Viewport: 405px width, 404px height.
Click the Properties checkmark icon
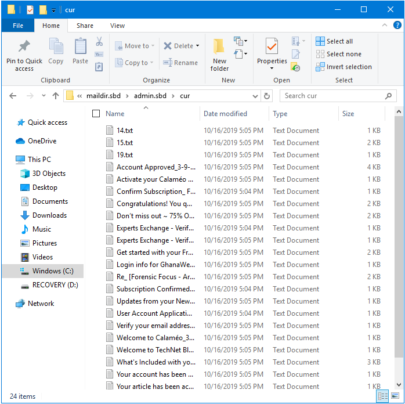(272, 46)
